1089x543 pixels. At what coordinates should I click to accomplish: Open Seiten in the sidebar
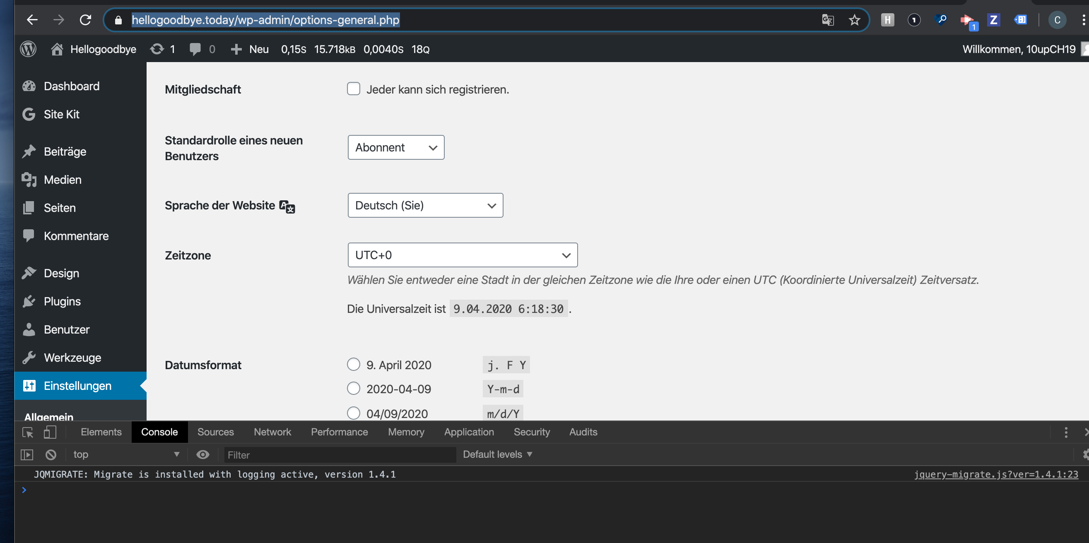click(x=80, y=207)
